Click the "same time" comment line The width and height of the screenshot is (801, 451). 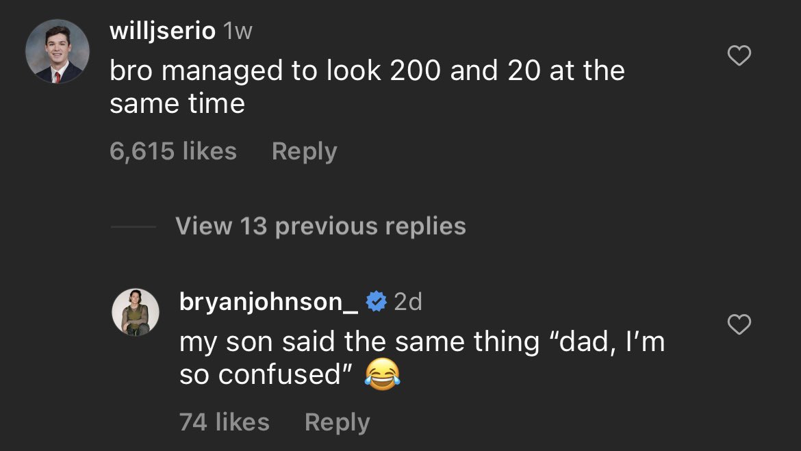pyautogui.click(x=177, y=104)
